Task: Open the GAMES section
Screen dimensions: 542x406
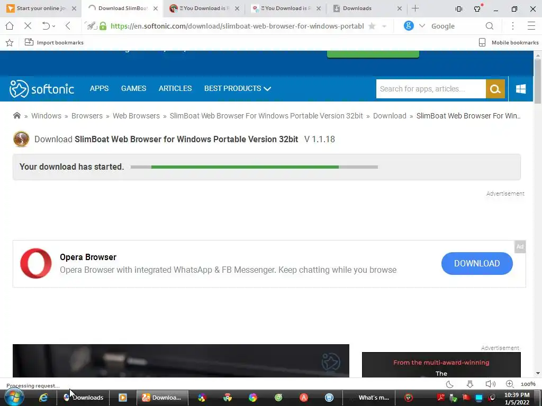Action: [x=133, y=88]
